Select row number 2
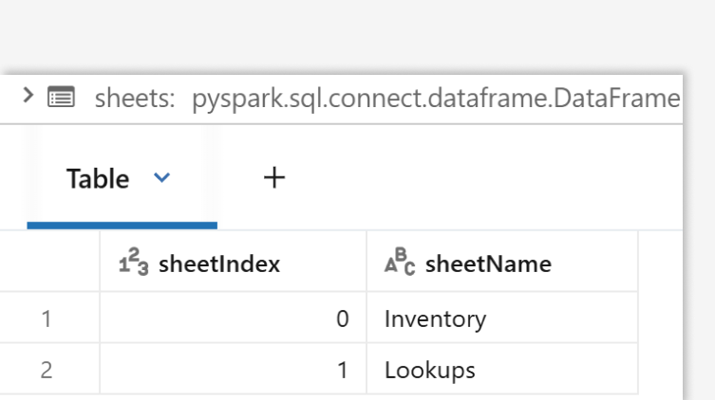This screenshot has width=715, height=400. coord(44,371)
